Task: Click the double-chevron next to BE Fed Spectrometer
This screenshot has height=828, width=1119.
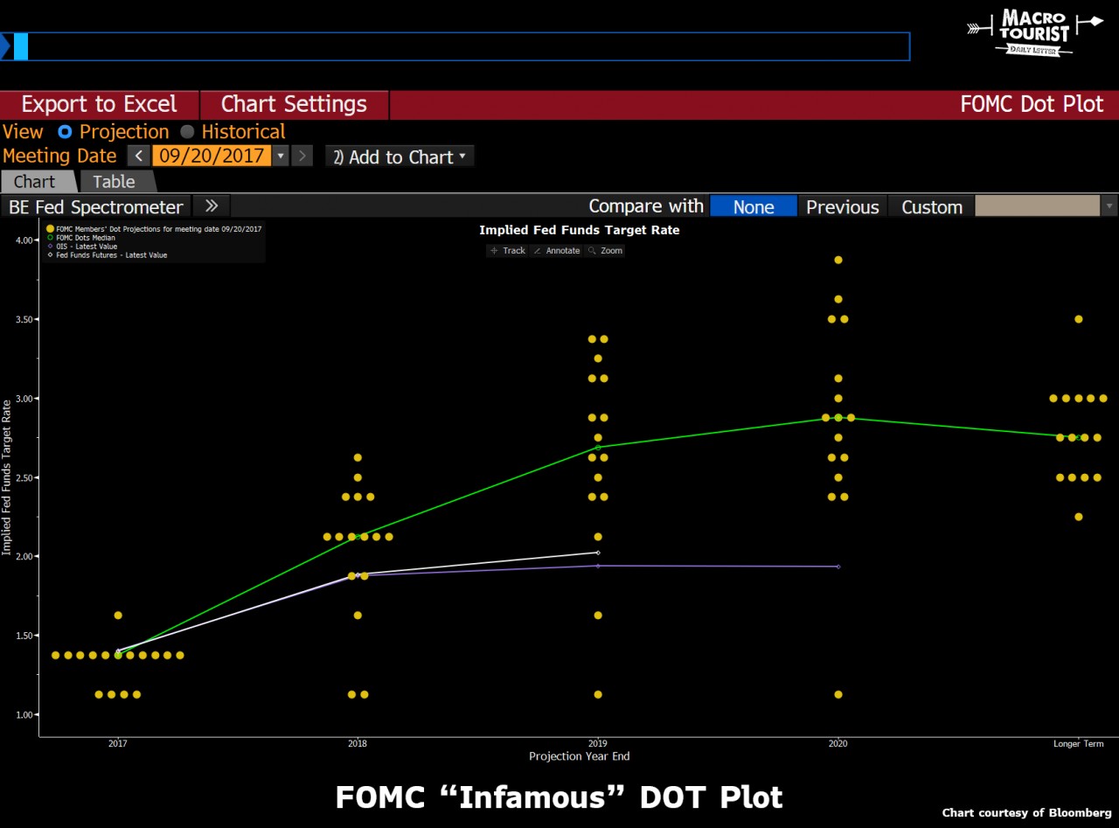Action: tap(212, 206)
